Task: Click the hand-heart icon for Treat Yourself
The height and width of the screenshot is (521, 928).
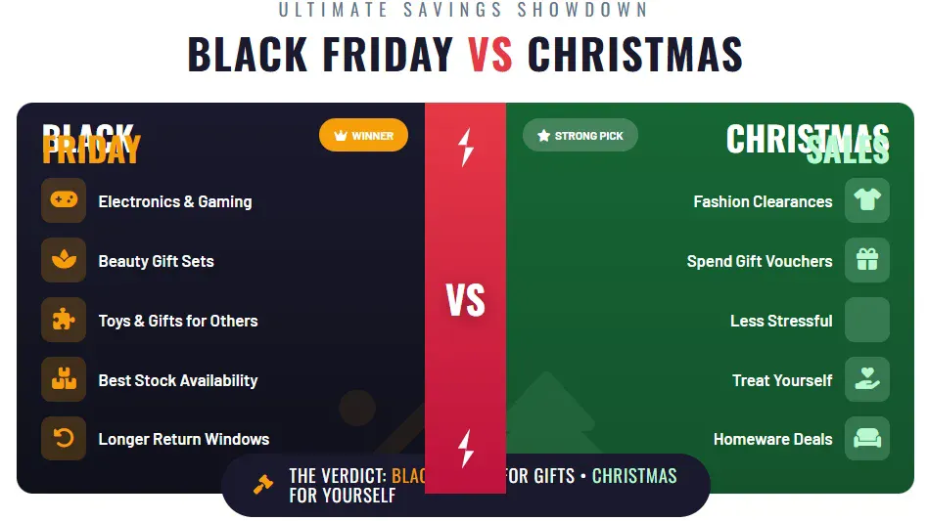Action: (x=866, y=379)
